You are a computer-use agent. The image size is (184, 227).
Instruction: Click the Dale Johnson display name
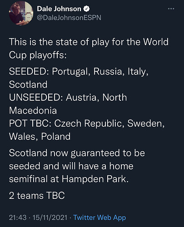[x=59, y=9]
